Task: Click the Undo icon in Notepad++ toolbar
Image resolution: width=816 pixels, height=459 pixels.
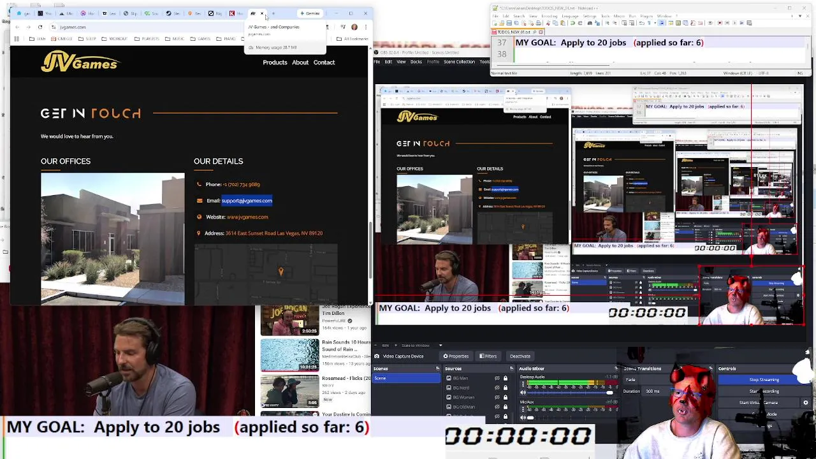Action: [x=572, y=23]
